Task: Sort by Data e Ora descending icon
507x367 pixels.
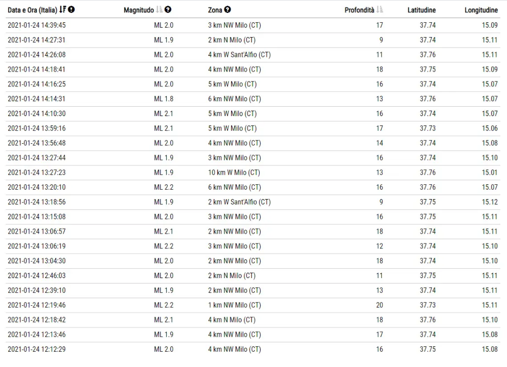Action: click(63, 10)
